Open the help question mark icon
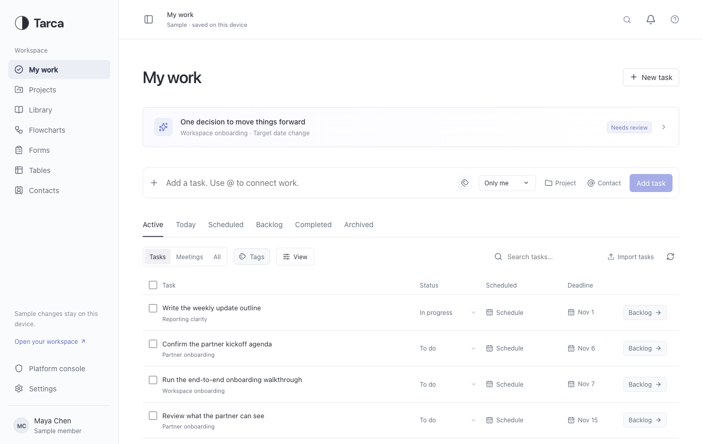 (675, 20)
